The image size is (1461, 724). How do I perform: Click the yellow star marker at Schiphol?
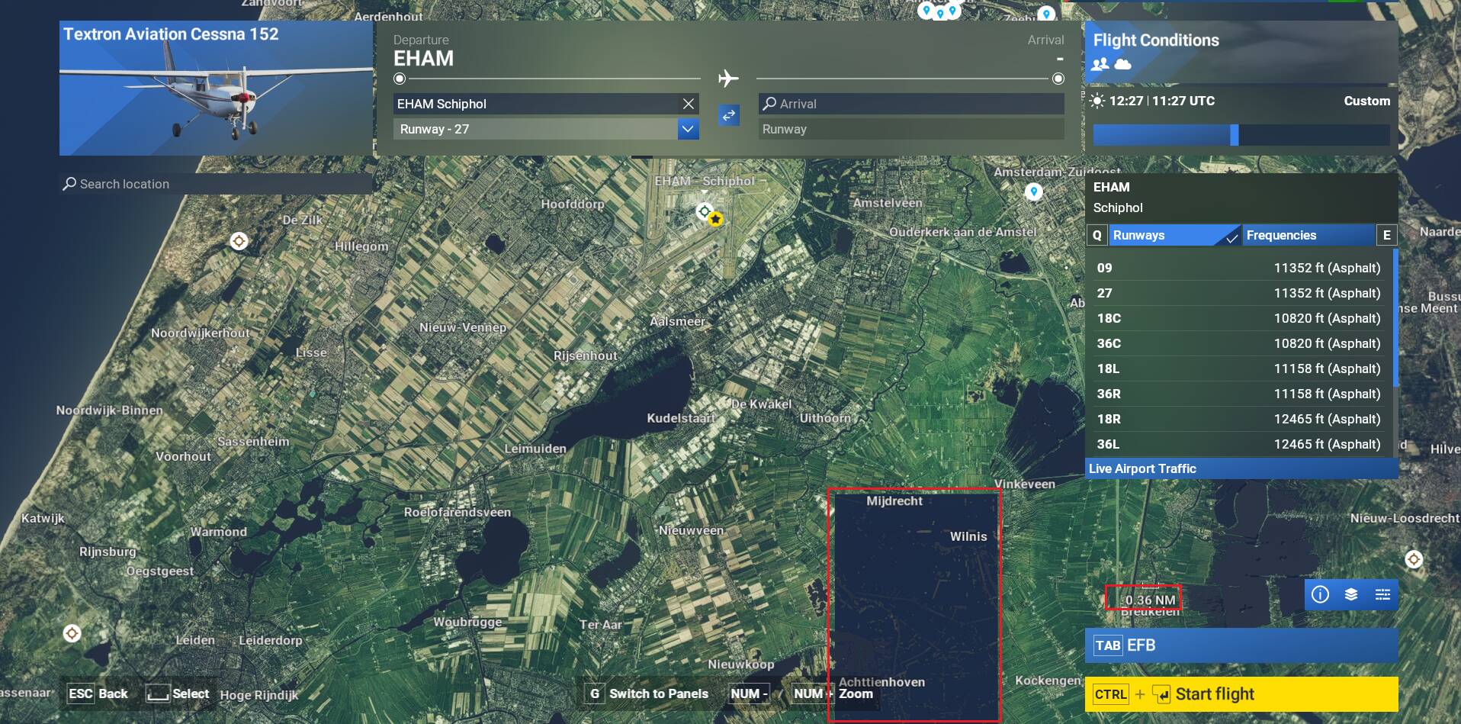715,220
